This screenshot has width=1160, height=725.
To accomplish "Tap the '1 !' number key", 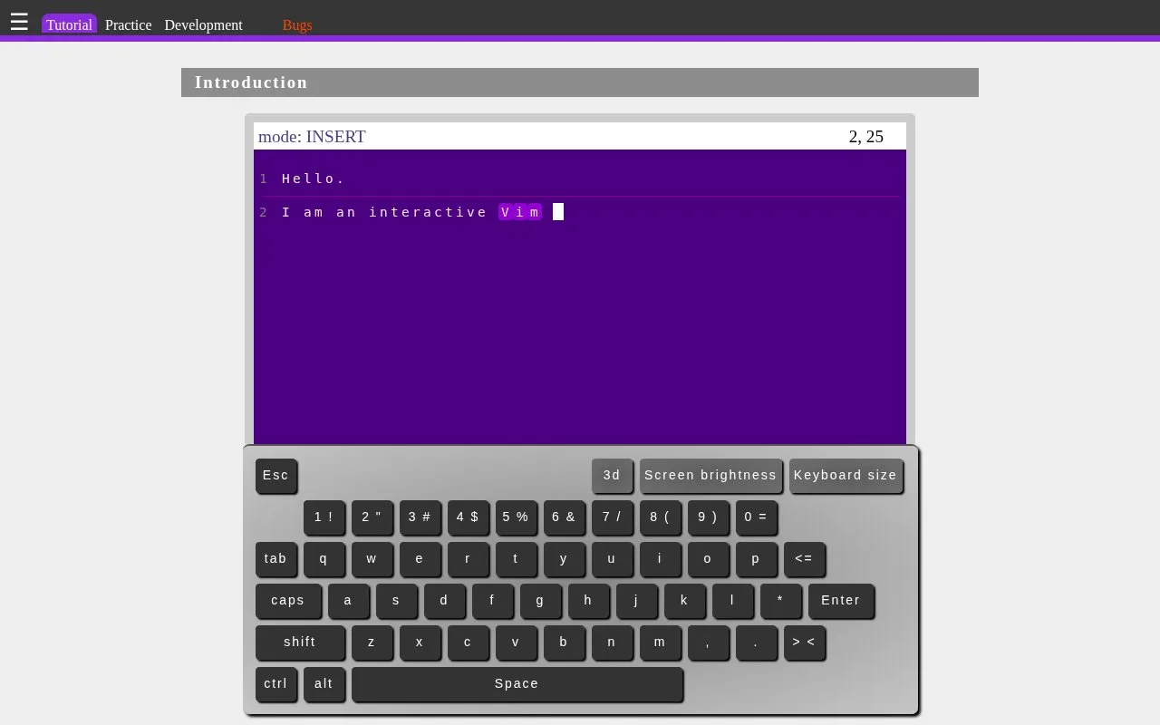I will click(x=324, y=517).
